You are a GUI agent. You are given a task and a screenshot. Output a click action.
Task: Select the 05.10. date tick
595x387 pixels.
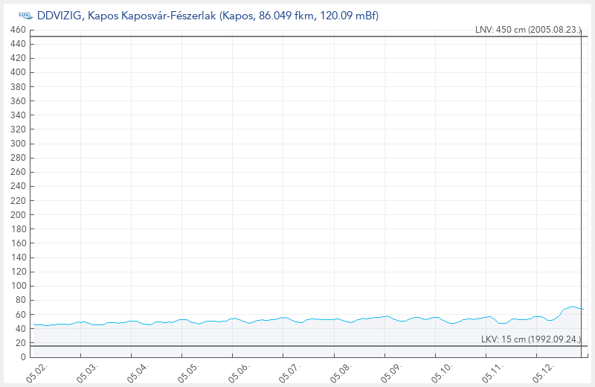443,373
